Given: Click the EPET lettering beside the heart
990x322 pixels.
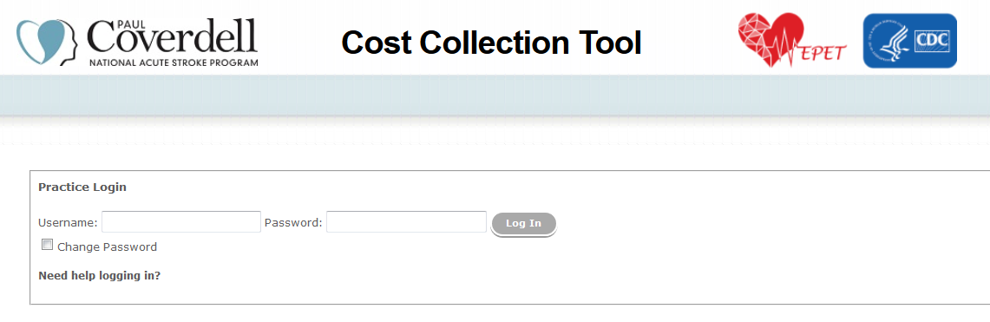Looking at the screenshot, I should [825, 52].
